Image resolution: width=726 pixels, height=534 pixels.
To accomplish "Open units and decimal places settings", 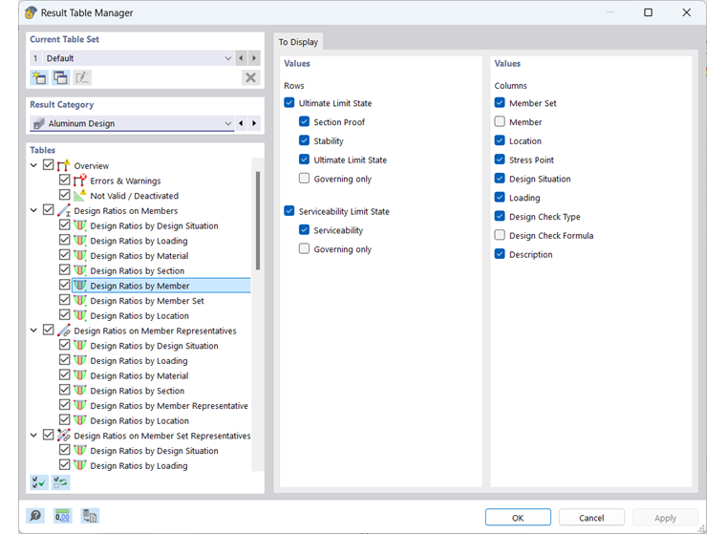I will (x=63, y=516).
